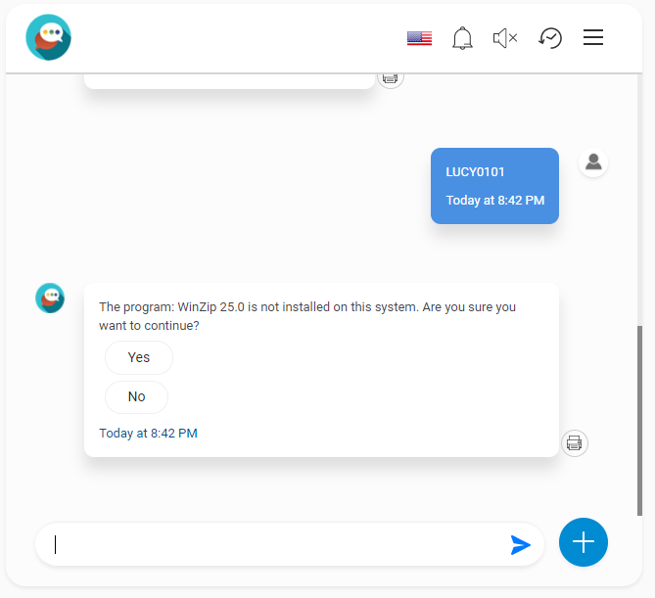
Task: Click the user avatar beside LUCY0101
Action: 593,162
